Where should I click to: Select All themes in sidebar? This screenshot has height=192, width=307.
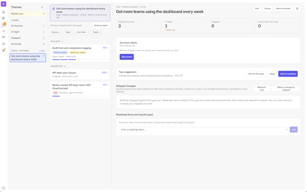(28, 26)
